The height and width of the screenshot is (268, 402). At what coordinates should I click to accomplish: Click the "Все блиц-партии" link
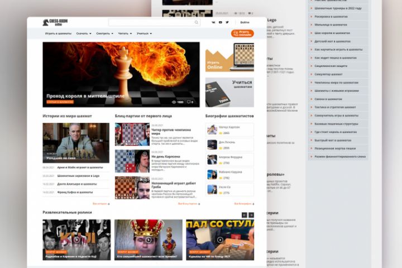(x=189, y=204)
